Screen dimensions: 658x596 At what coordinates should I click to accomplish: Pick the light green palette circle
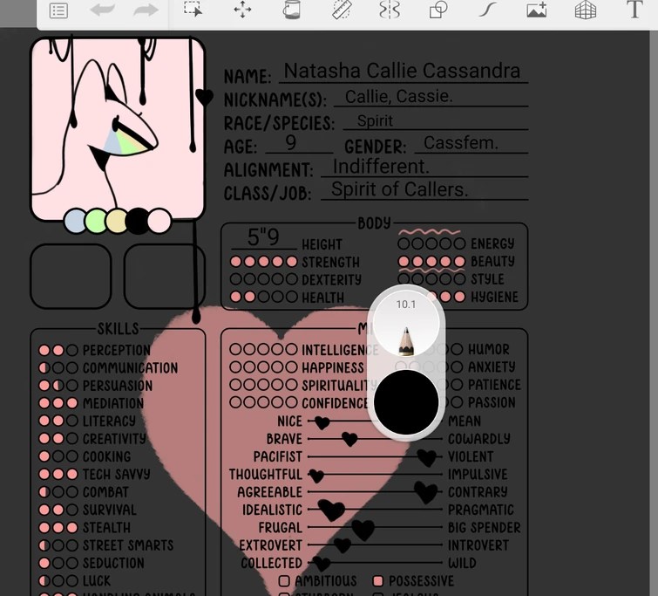(96, 221)
